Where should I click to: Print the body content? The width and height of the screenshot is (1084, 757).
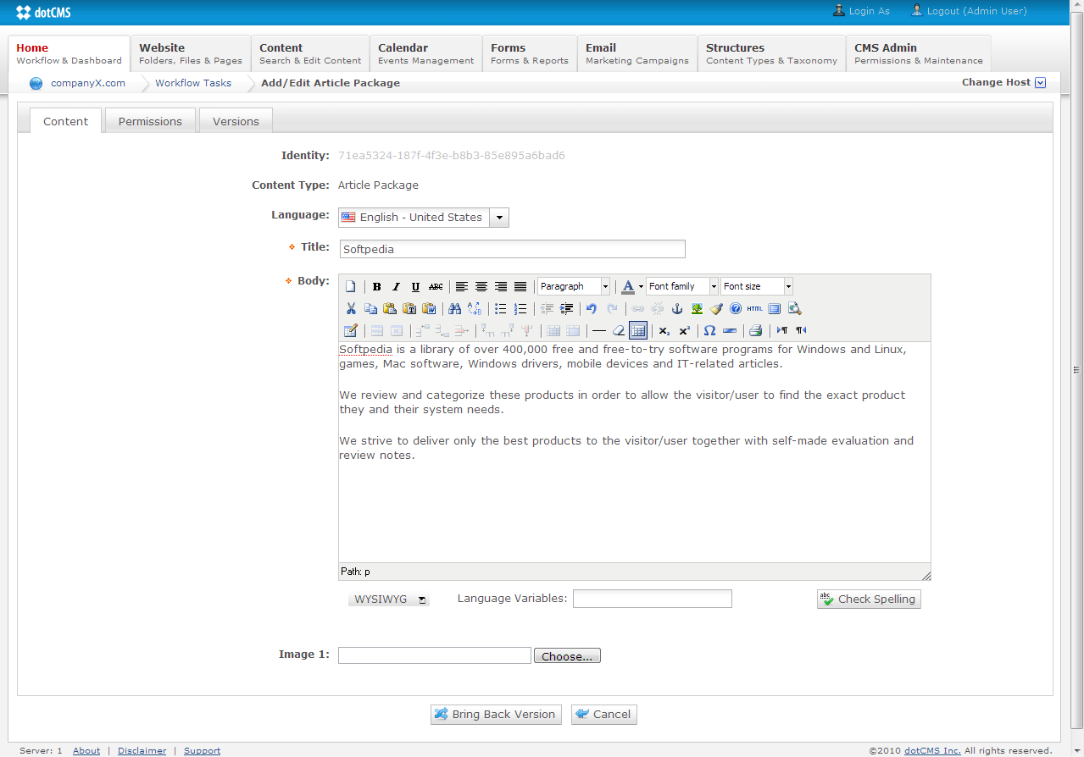click(x=756, y=330)
